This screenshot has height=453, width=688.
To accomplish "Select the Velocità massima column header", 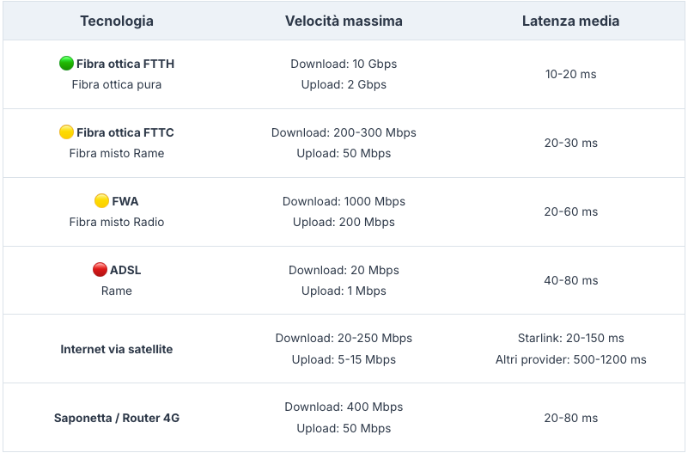I will 344,21.
